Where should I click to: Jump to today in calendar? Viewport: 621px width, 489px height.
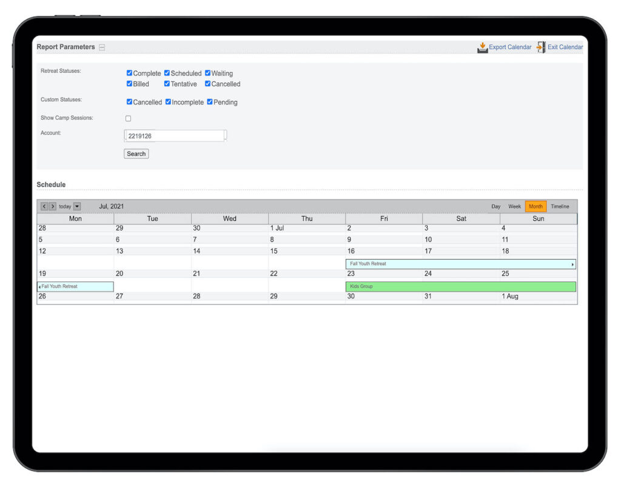[65, 207]
